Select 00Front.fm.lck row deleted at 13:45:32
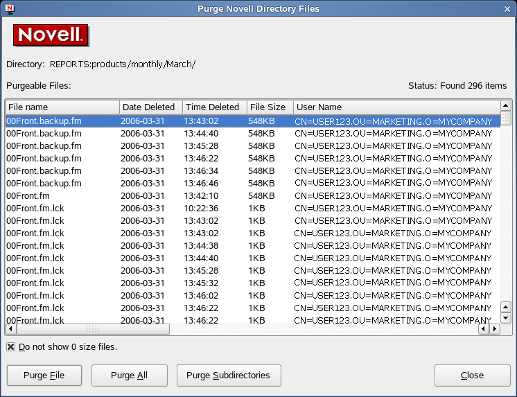Screen dimensions: 517x397 [253, 283]
